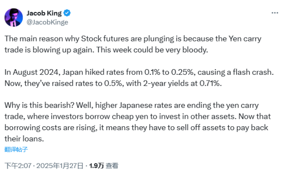The width and height of the screenshot is (284, 174).
Task: Click the phrase 'borrowing costs are rising'
Action: point(51,128)
